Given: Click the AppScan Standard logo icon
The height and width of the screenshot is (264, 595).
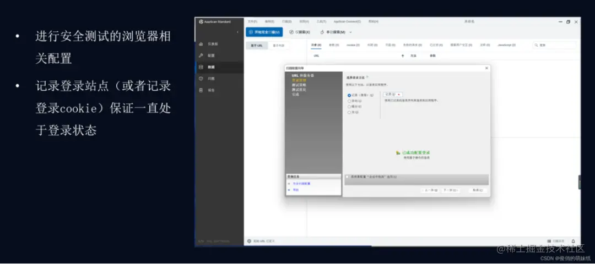Looking at the screenshot, I should (x=201, y=21).
